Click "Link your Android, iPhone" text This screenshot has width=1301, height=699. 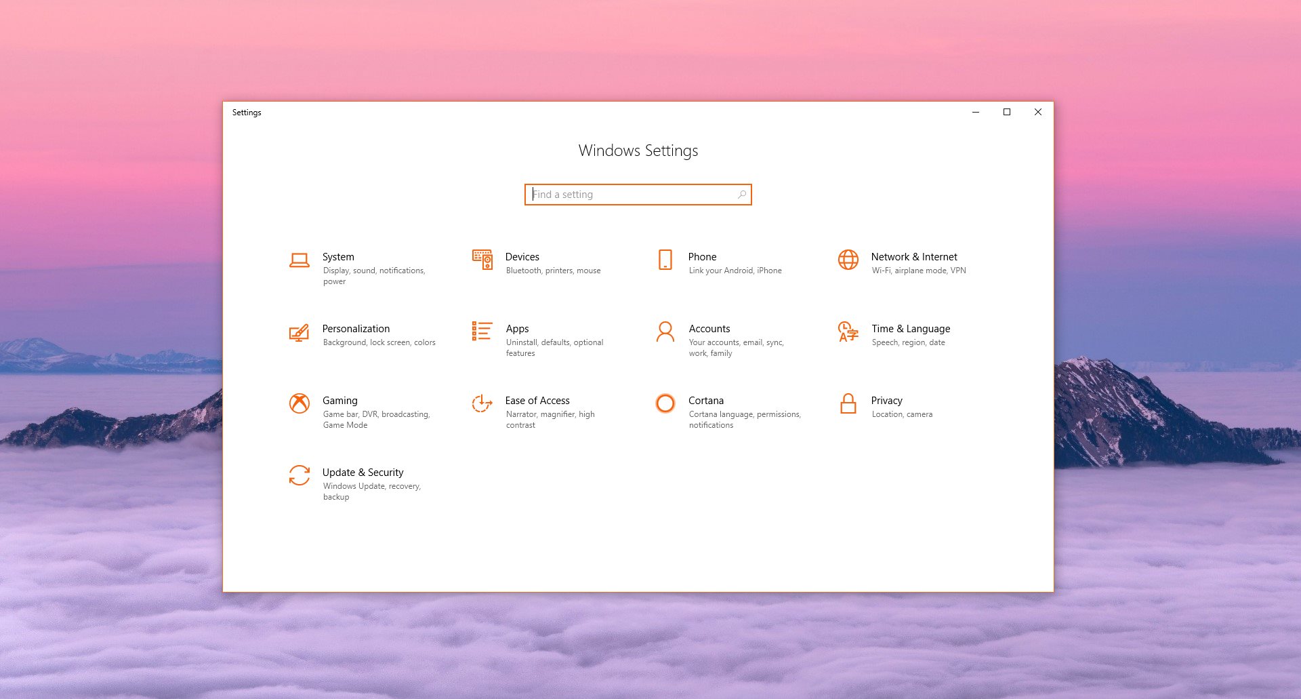(735, 271)
